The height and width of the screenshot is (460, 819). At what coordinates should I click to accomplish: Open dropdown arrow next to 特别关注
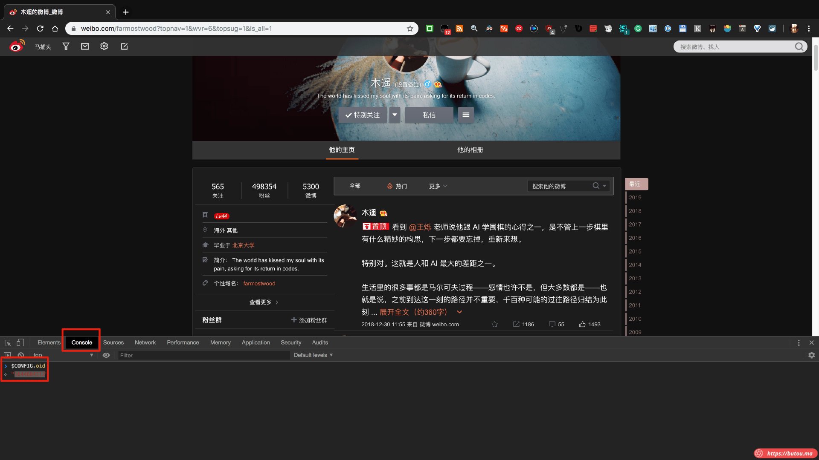coord(395,115)
